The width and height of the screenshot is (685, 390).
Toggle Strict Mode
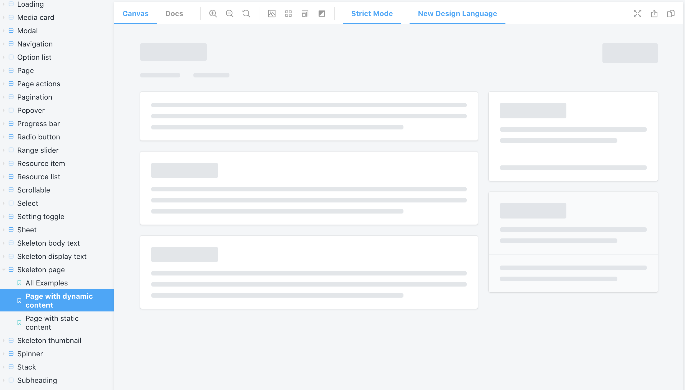click(x=372, y=14)
